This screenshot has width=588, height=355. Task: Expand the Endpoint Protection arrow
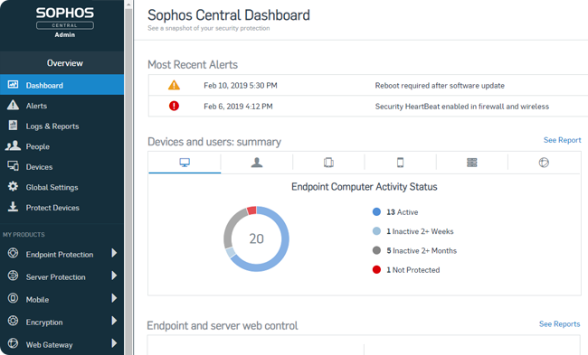point(114,253)
